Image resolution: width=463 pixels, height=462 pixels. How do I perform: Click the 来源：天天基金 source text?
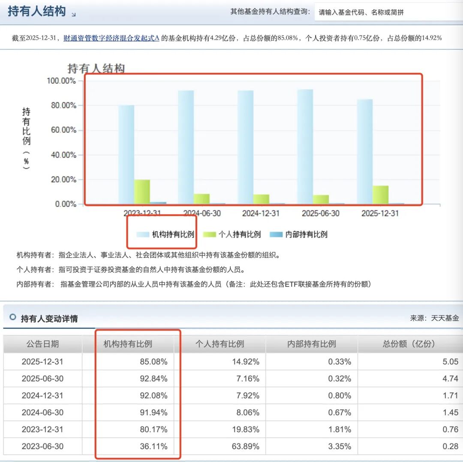[434, 318]
